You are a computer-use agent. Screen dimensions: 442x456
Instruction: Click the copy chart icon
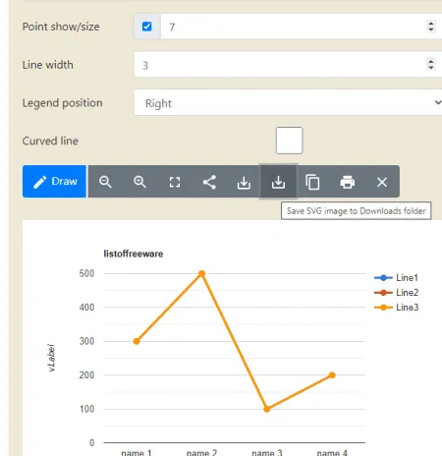tap(312, 182)
